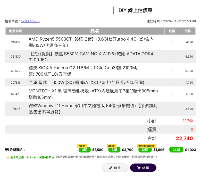Click the bold 合計 total 22,740
201x177 pixels.
184,138
